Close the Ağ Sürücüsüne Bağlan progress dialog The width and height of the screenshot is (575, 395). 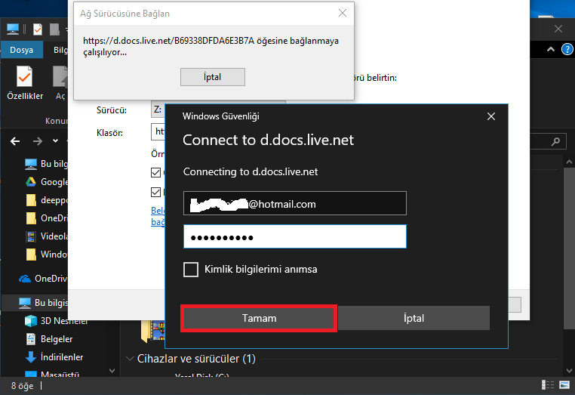pyautogui.click(x=343, y=13)
